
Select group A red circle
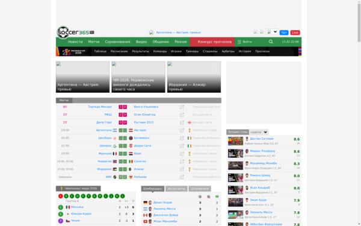(61, 196)
